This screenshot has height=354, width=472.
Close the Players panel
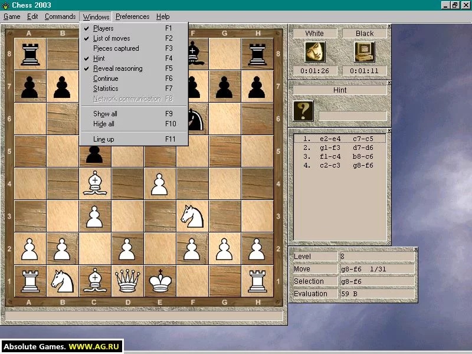(389, 26)
